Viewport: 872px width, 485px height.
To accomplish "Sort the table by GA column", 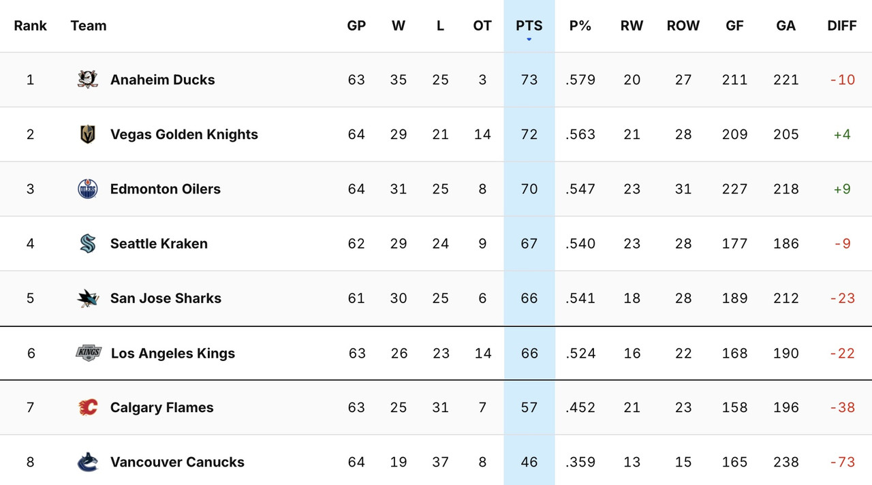I will (785, 25).
